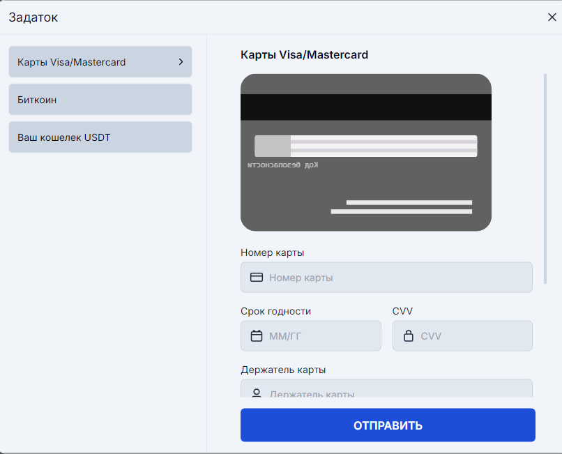Click the Карты Visa/Mastercard heading
Viewport: 562px width, 454px height.
[304, 54]
